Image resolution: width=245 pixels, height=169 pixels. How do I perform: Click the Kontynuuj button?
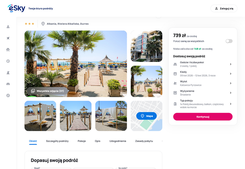pyautogui.click(x=203, y=117)
